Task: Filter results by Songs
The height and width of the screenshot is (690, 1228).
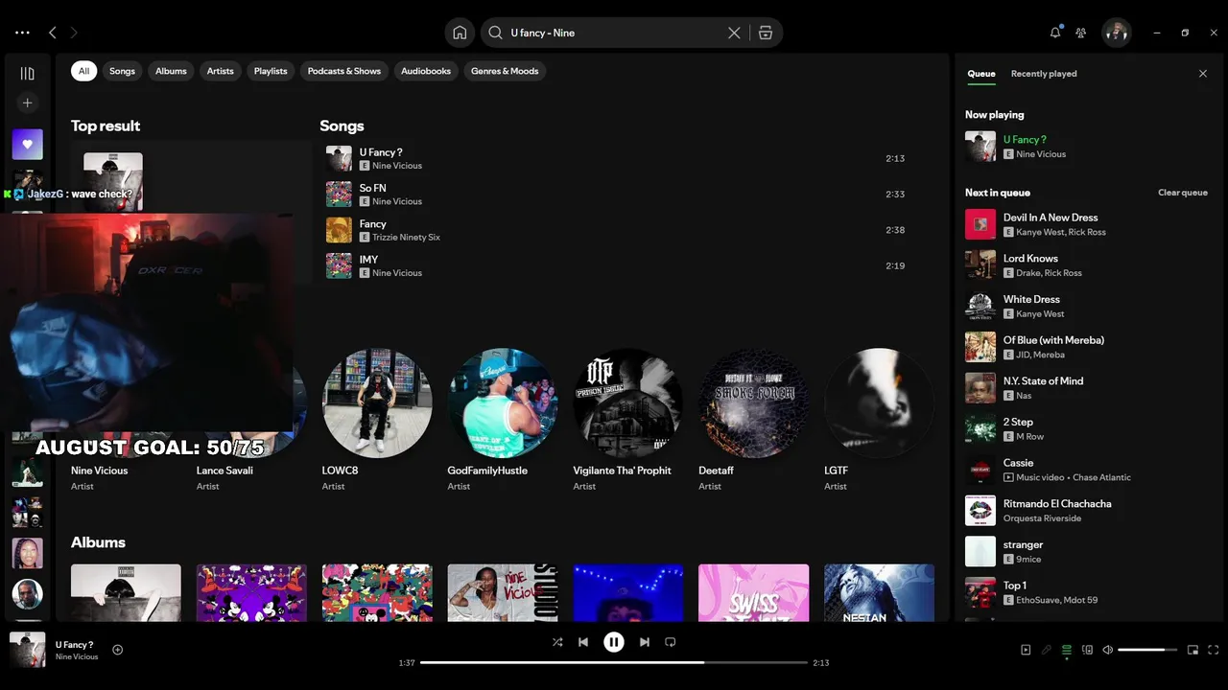Action: tap(122, 71)
